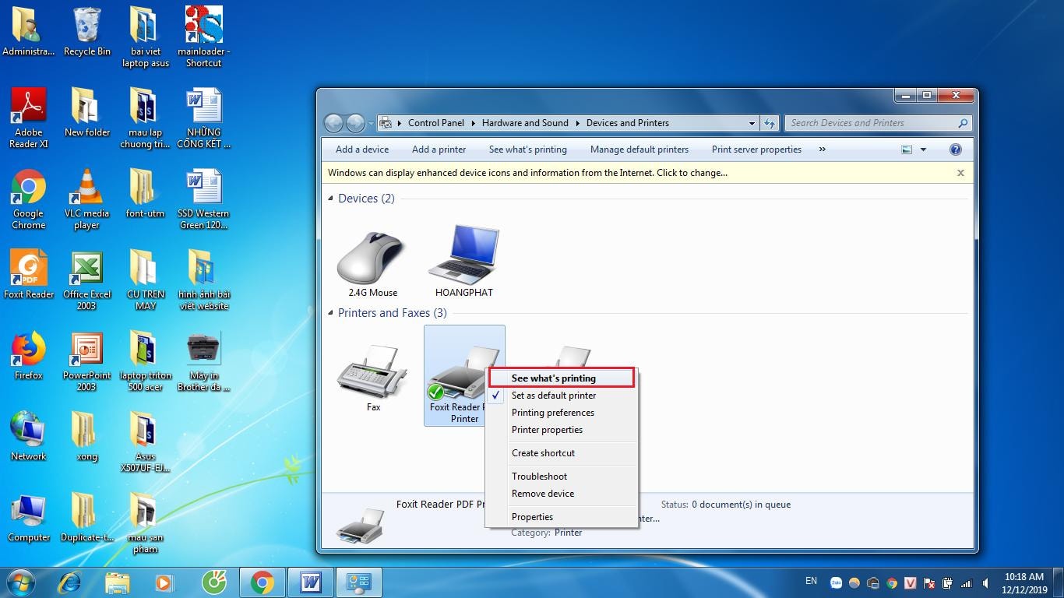The height and width of the screenshot is (598, 1064).
Task: Open the change view dropdown arrow
Action: click(x=923, y=149)
